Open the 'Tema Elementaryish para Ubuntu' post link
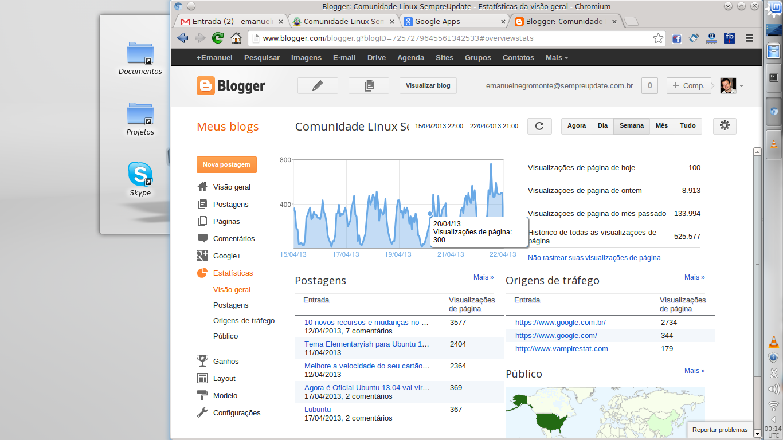The image size is (783, 440). pos(367,344)
